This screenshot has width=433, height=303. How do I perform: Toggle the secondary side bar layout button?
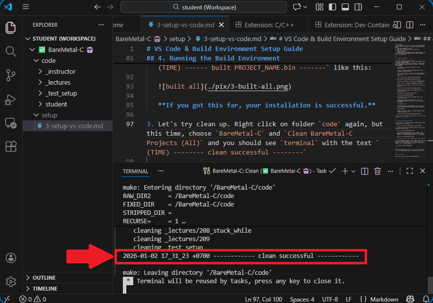[x=359, y=7]
